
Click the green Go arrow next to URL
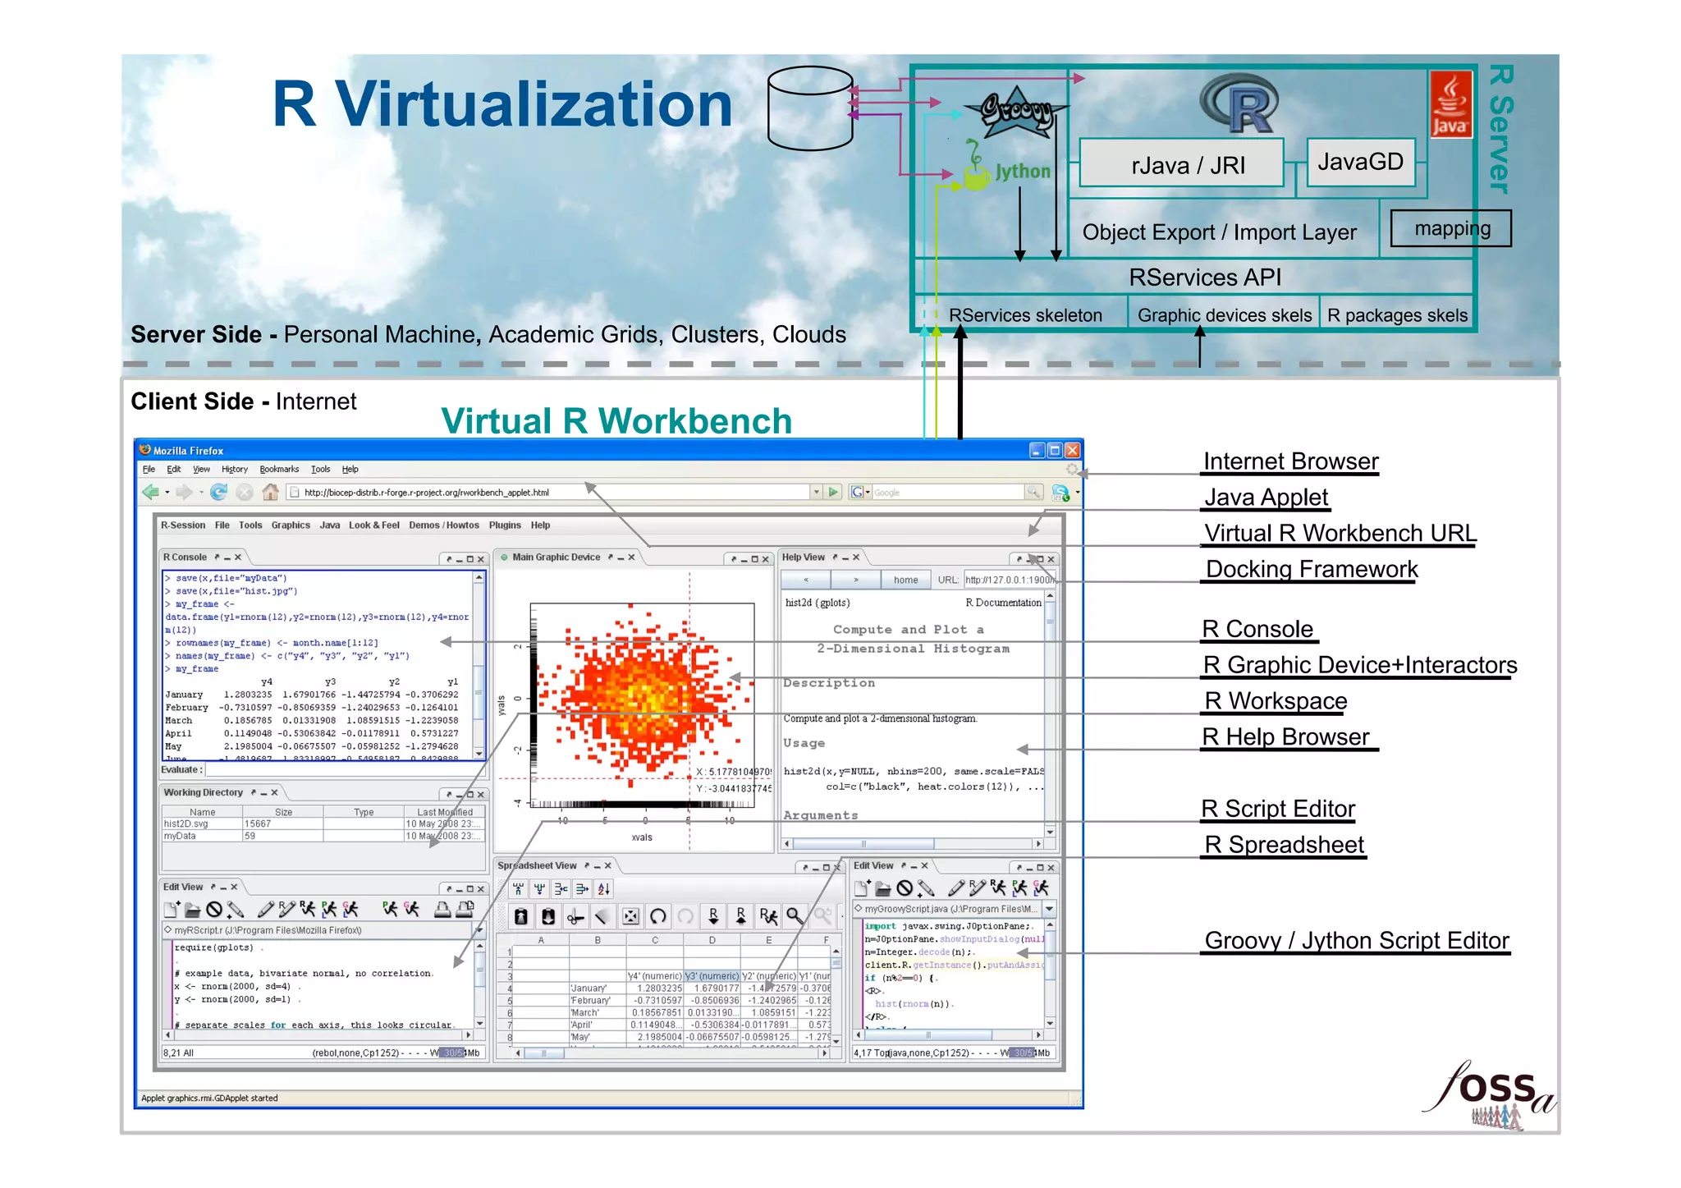[x=834, y=493]
